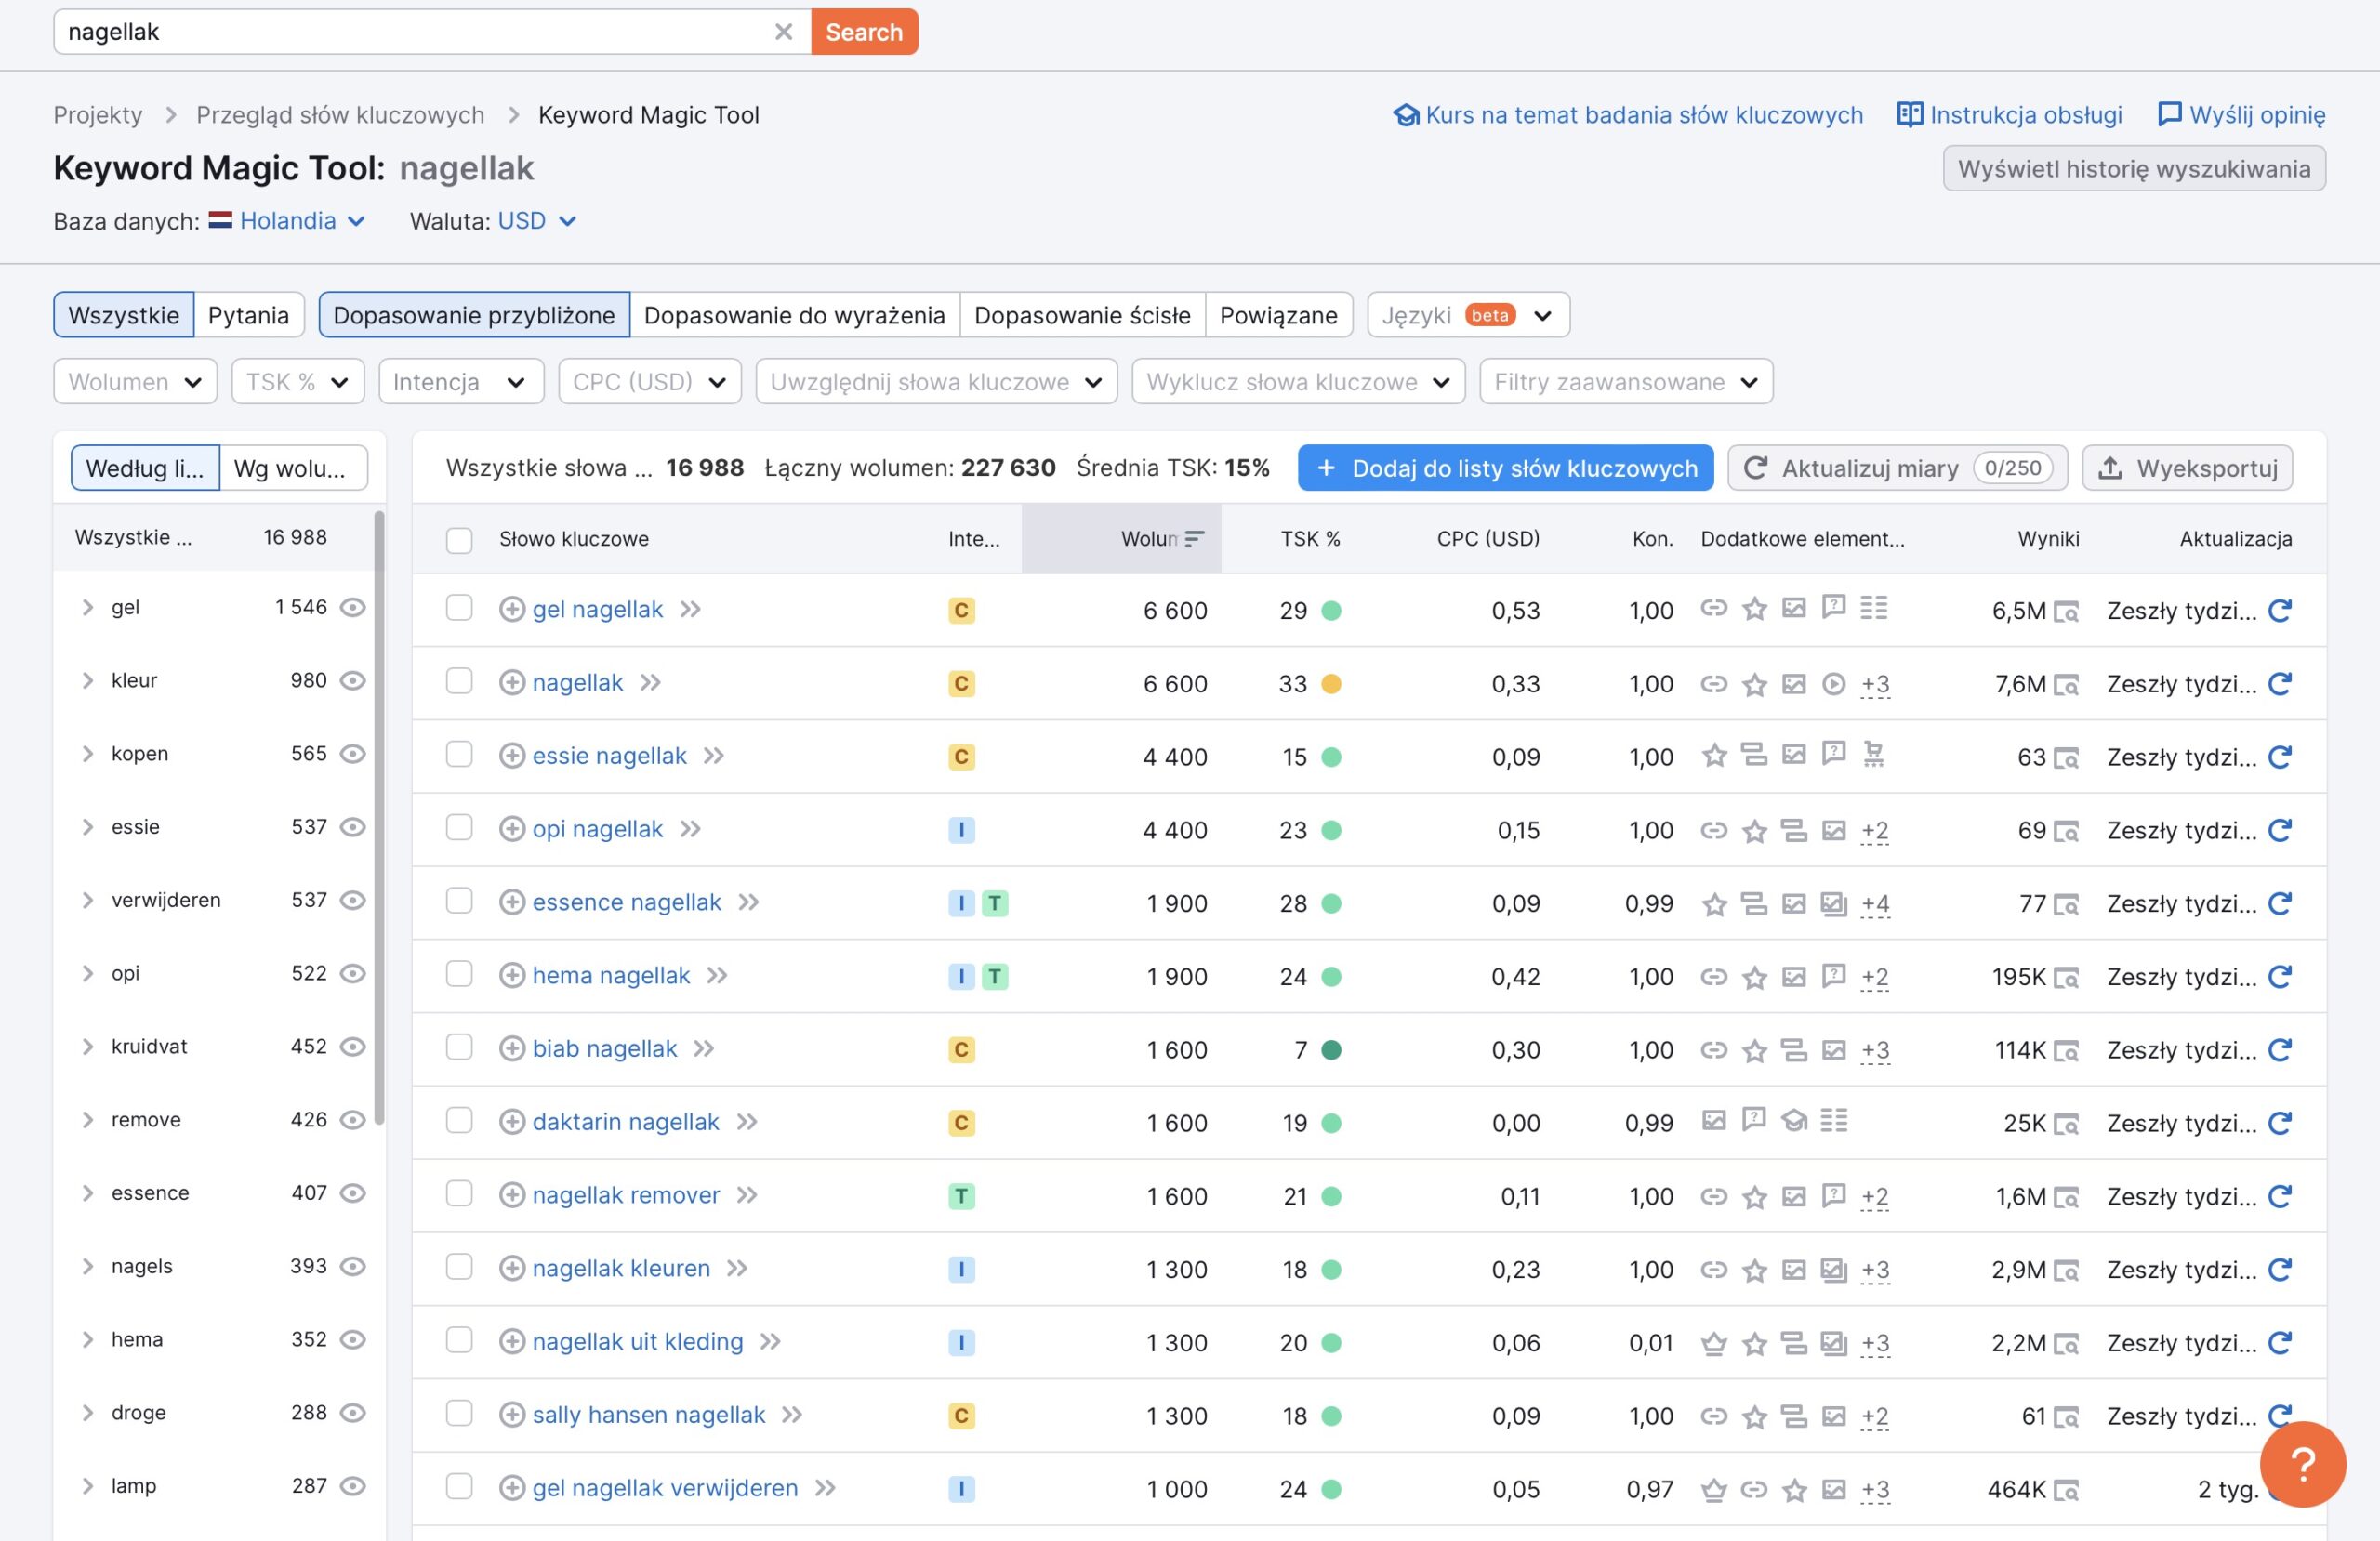Export results with Wyeksportuj button
This screenshot has width=2380, height=1541.
(2187, 468)
